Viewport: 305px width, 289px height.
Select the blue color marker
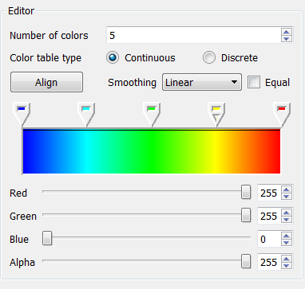click(x=22, y=114)
